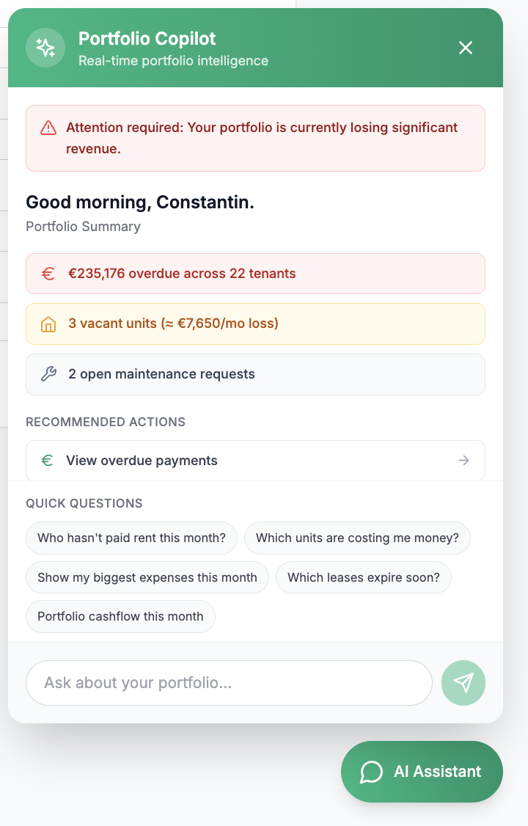Click the Ask about your portfolio input field
The width and height of the screenshot is (528, 826).
pyautogui.click(x=230, y=683)
